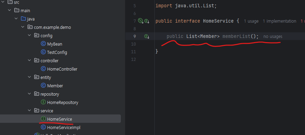Click the config package icon
Viewport: 305px width, 135px height.
[37, 35]
